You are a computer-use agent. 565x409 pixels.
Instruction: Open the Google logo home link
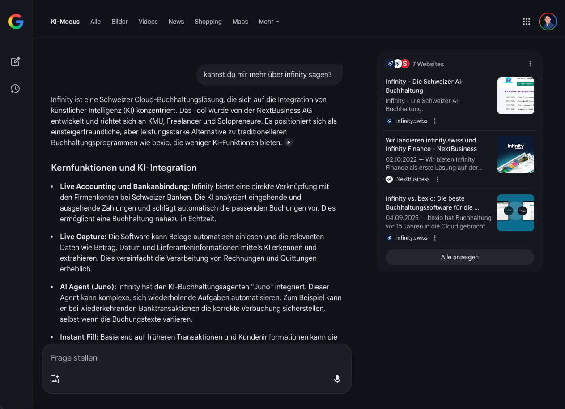[x=16, y=22]
